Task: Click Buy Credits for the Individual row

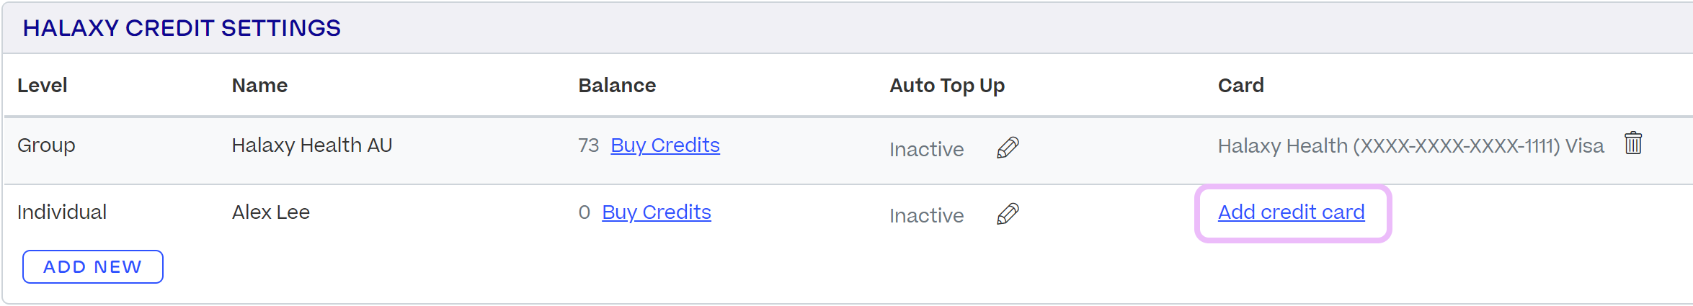Action: coord(656,212)
